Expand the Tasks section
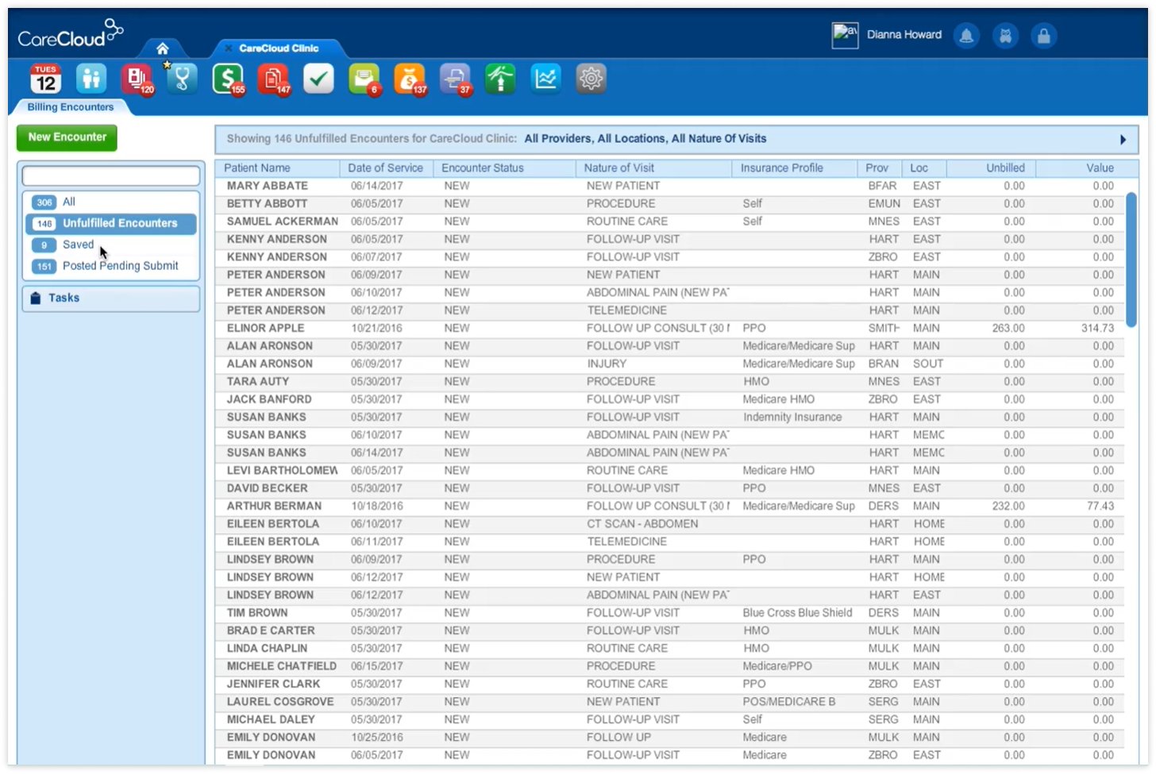The width and height of the screenshot is (1156, 774). (64, 298)
